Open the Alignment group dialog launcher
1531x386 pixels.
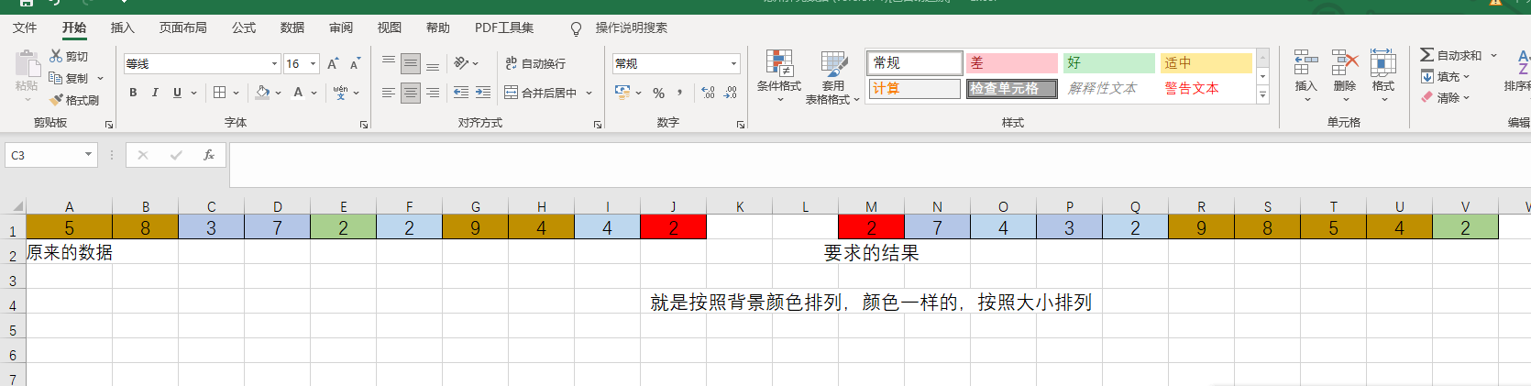[x=598, y=124]
